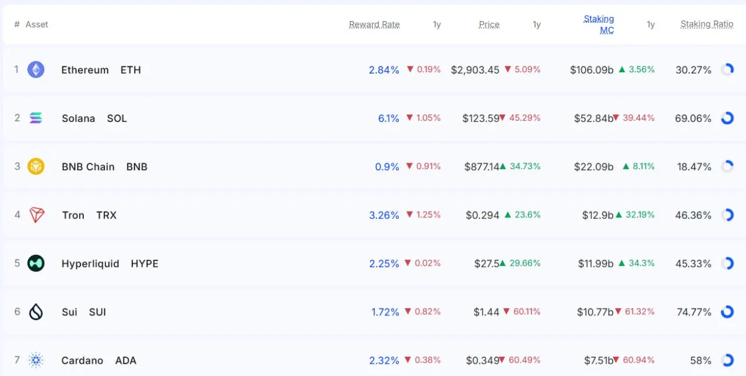Sort the table by Staking Ratio
Viewport: 746px width, 376px height.
(707, 24)
